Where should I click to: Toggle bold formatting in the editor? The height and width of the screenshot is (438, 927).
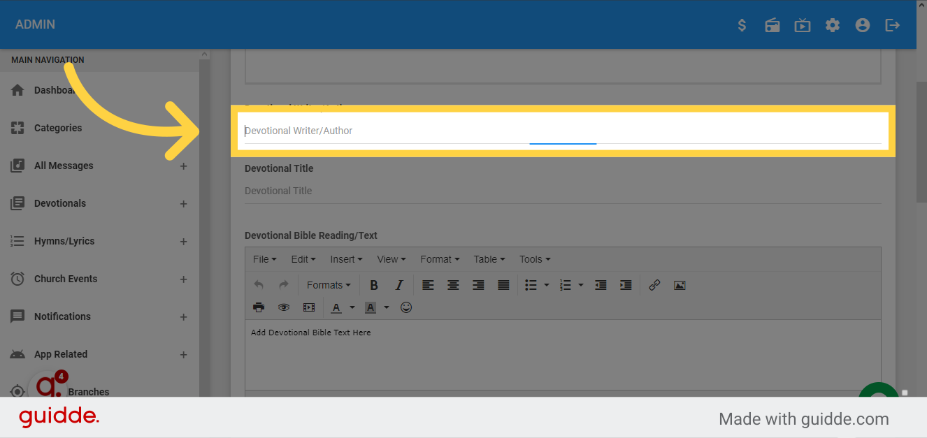pos(374,285)
